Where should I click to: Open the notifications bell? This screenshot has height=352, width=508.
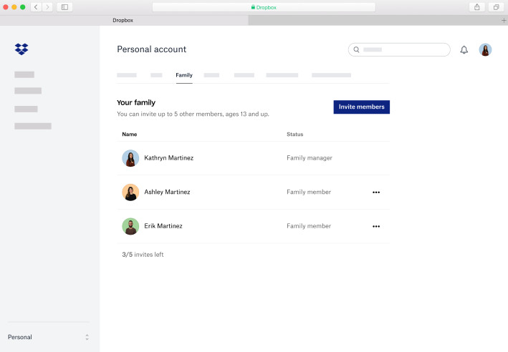pyautogui.click(x=464, y=50)
